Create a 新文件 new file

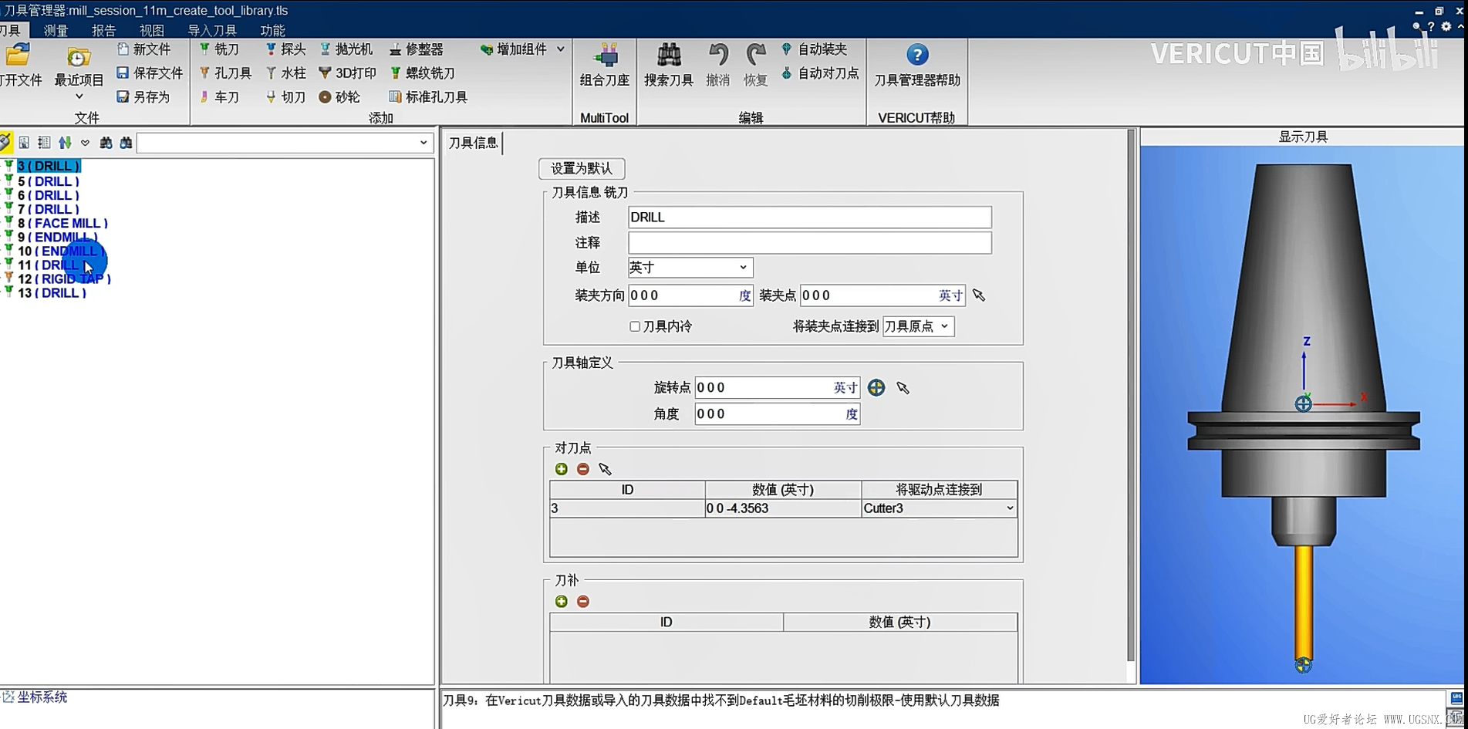144,49
